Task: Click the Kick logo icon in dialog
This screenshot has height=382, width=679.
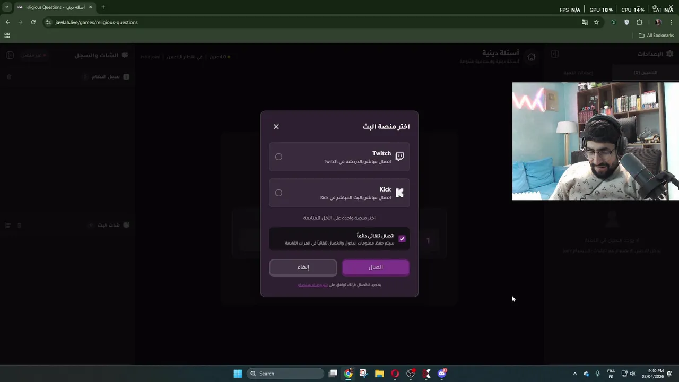Action: coord(399,193)
